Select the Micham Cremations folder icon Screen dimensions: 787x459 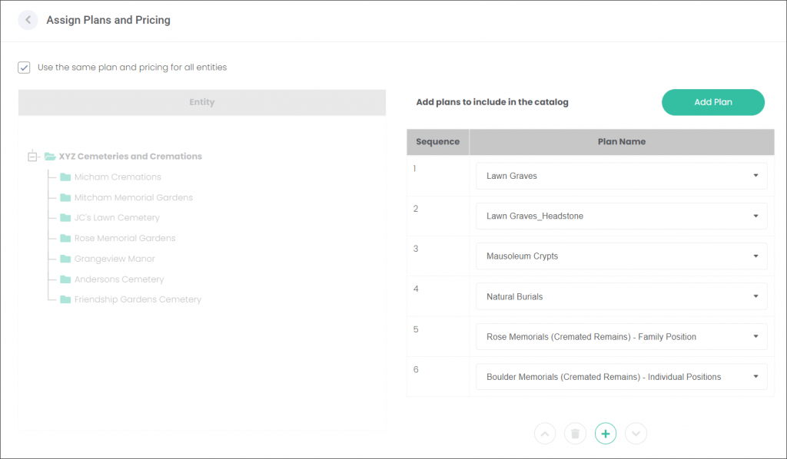(65, 177)
